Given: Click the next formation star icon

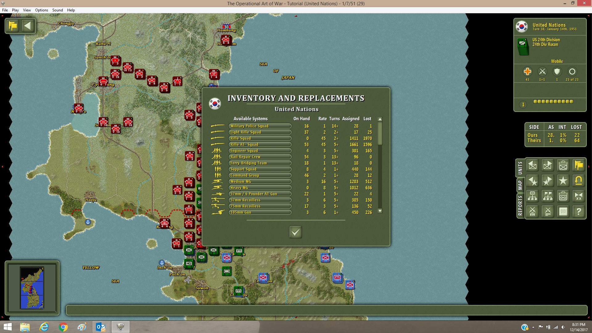Looking at the screenshot, I should click(x=548, y=181).
